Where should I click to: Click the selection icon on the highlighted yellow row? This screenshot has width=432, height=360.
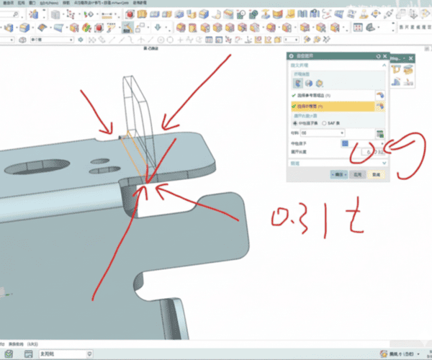pos(379,107)
